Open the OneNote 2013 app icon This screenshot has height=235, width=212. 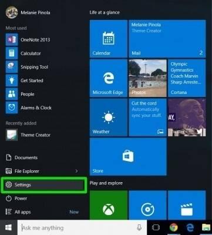click(12, 40)
